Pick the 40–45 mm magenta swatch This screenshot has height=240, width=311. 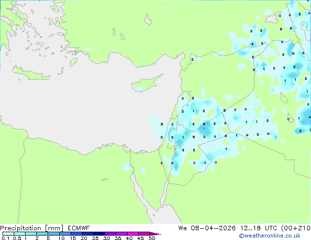133,234
